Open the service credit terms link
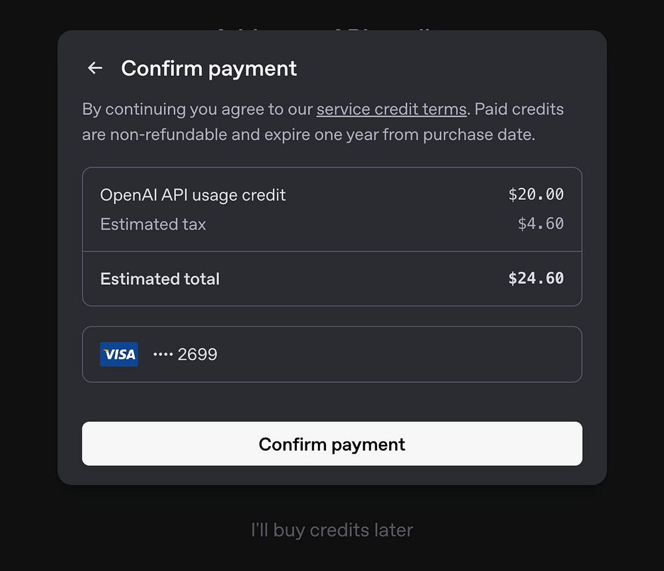Image resolution: width=664 pixels, height=571 pixels. click(x=391, y=109)
